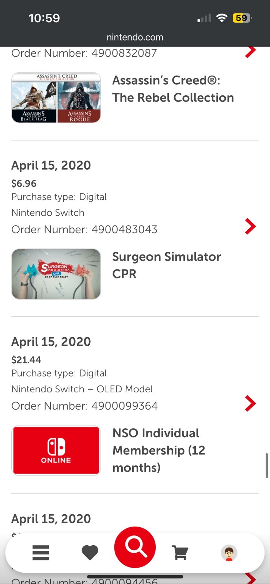Tap the nintendo.com address bar
270x584 pixels.
point(135,37)
